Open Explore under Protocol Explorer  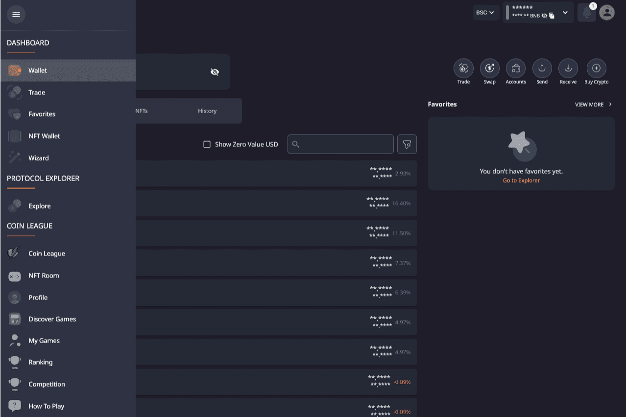click(68, 206)
